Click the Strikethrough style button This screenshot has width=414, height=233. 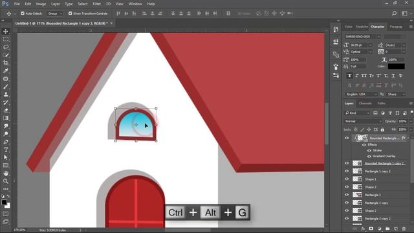coord(400,76)
